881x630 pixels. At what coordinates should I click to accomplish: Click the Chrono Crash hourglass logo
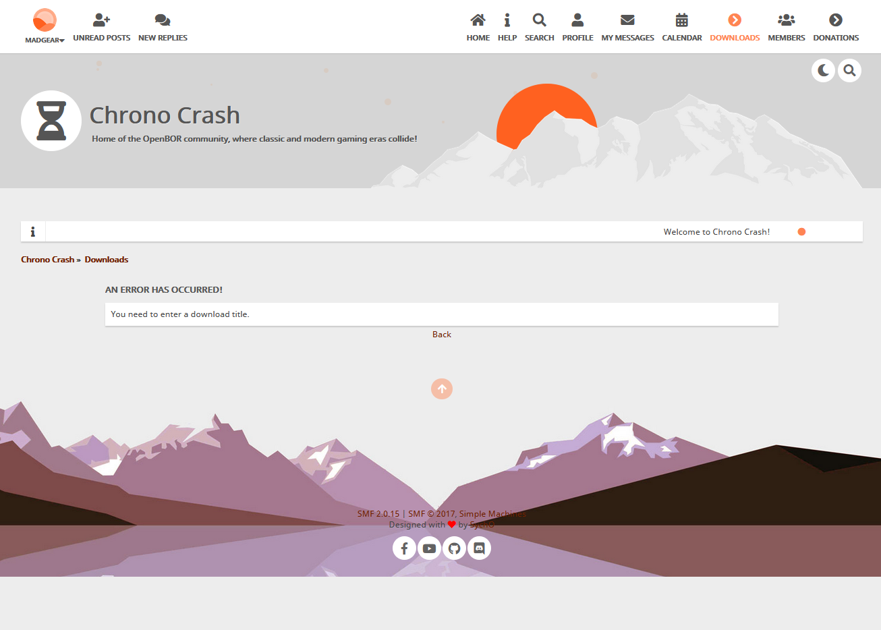[x=51, y=121]
